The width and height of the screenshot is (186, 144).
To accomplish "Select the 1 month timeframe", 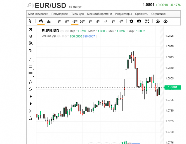I will pyautogui.click(x=121, y=21).
